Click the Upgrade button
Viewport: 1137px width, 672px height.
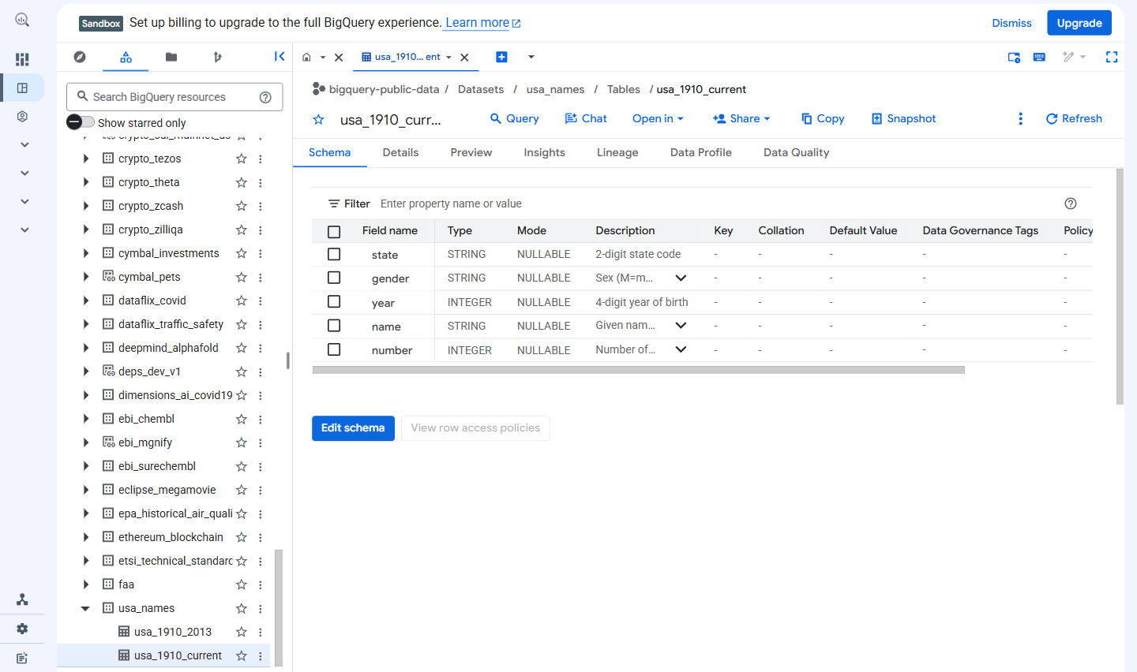[x=1079, y=23]
